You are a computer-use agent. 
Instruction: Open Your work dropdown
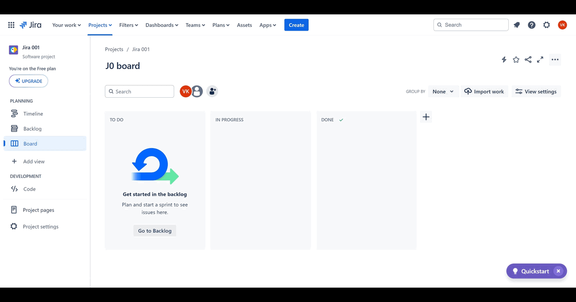67,25
